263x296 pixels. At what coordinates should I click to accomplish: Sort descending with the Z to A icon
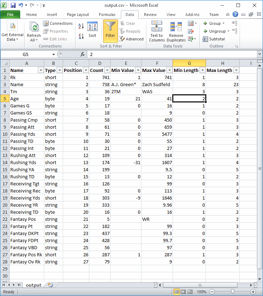pyautogui.click(x=81, y=36)
